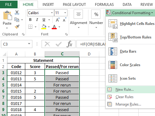155x116 pixels.
Task: Click the Clear Rules eraser icon
Action: pos(110,97)
